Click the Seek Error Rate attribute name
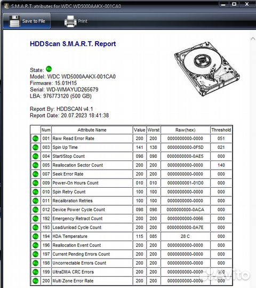This screenshot has height=288, width=256. tap(68, 174)
